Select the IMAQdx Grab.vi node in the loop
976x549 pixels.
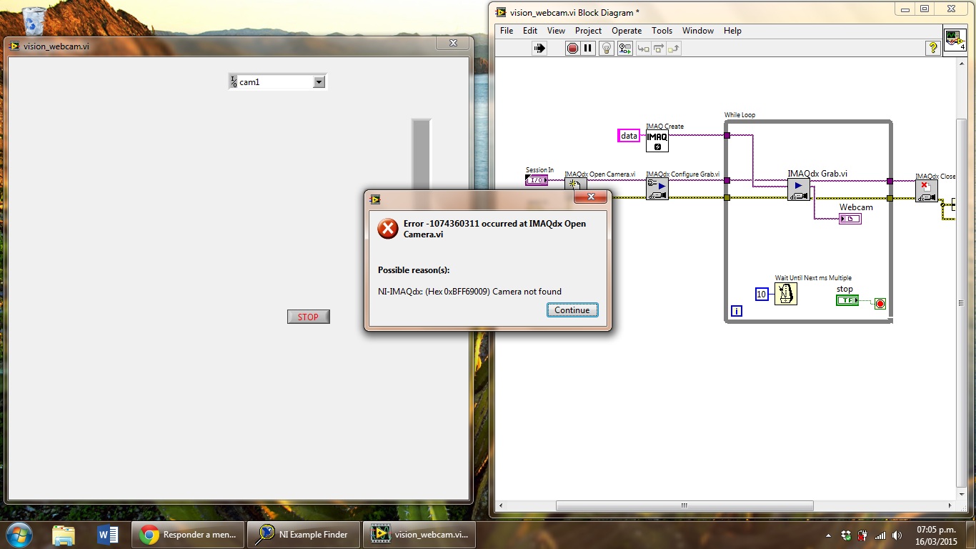tap(799, 189)
